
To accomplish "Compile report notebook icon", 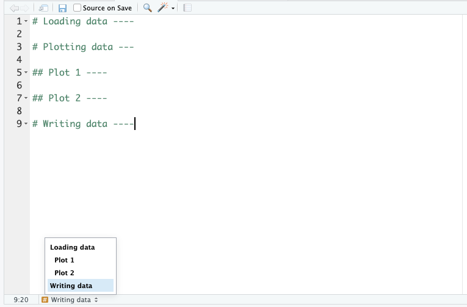I will coord(187,8).
